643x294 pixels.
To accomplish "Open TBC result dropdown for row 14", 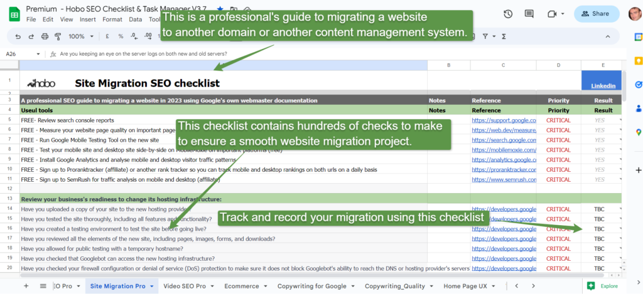I will pyautogui.click(x=620, y=209).
